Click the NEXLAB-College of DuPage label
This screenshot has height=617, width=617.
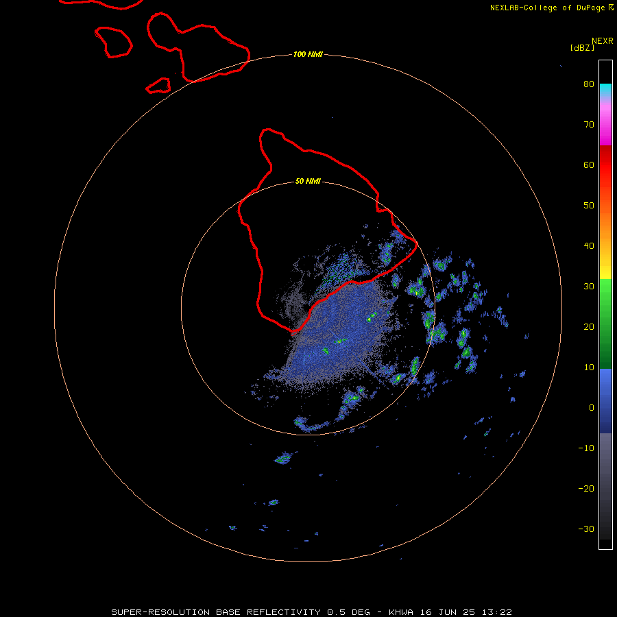tap(547, 8)
